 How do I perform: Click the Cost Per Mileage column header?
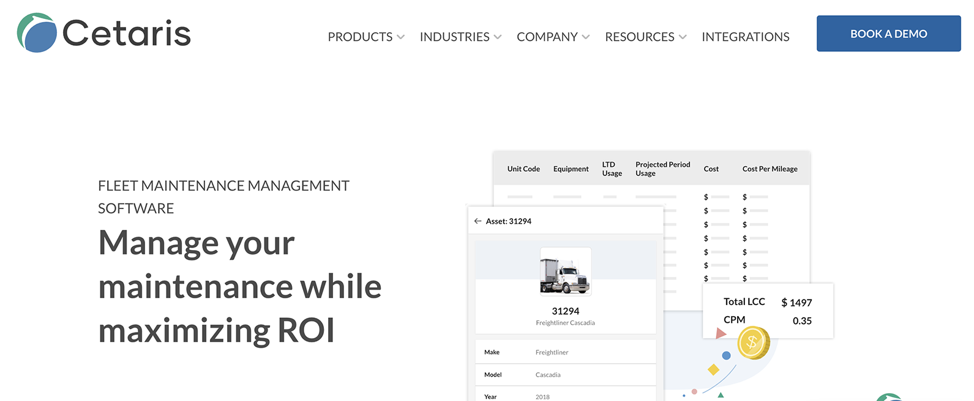[770, 169]
